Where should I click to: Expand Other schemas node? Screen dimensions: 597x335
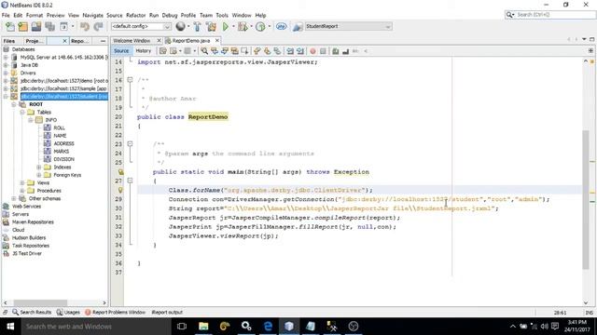click(x=14, y=198)
